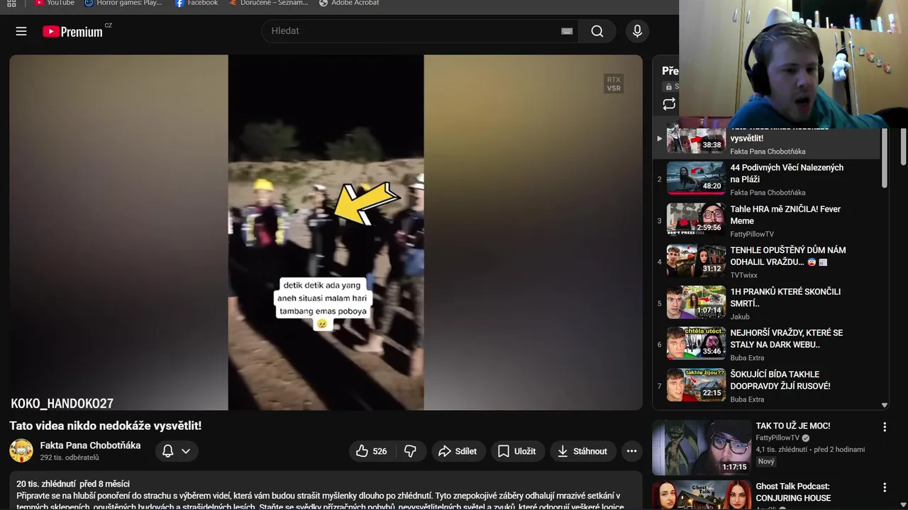Dislike the video thumbs-down button
Viewport: 908px width, 510px height.
(x=411, y=451)
